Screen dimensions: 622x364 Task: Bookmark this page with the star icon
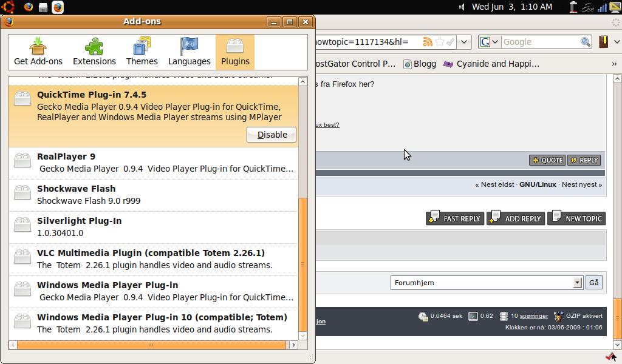[440, 42]
